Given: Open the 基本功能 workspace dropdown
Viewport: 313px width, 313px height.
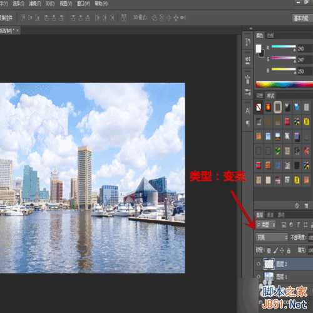Looking at the screenshot, I should point(301,18).
